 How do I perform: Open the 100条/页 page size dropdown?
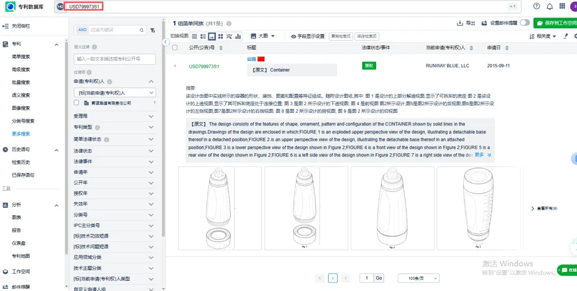pyautogui.click(x=418, y=278)
